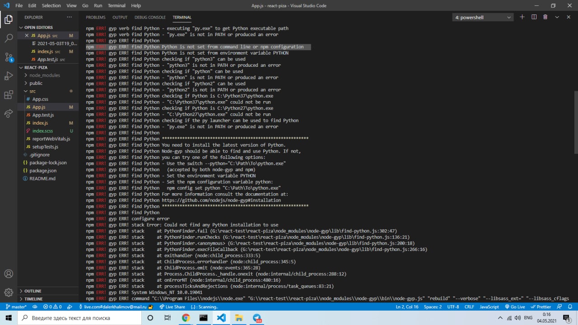
Task: Switch to the Problems tab
Action: 96,17
